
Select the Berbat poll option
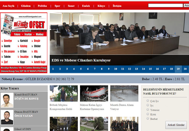[148, 118]
